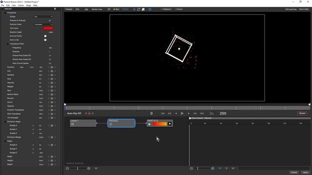Viewport: 312px width, 175px height.
Task: Open the Stage menu
Action: click(29, 5)
